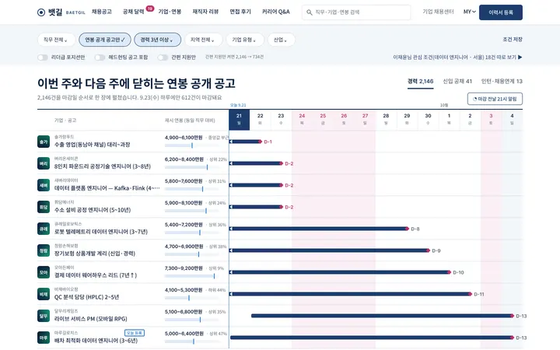Open the 경력 3년 이상 dropdown
Screen dimensions: 560x350
157,40
